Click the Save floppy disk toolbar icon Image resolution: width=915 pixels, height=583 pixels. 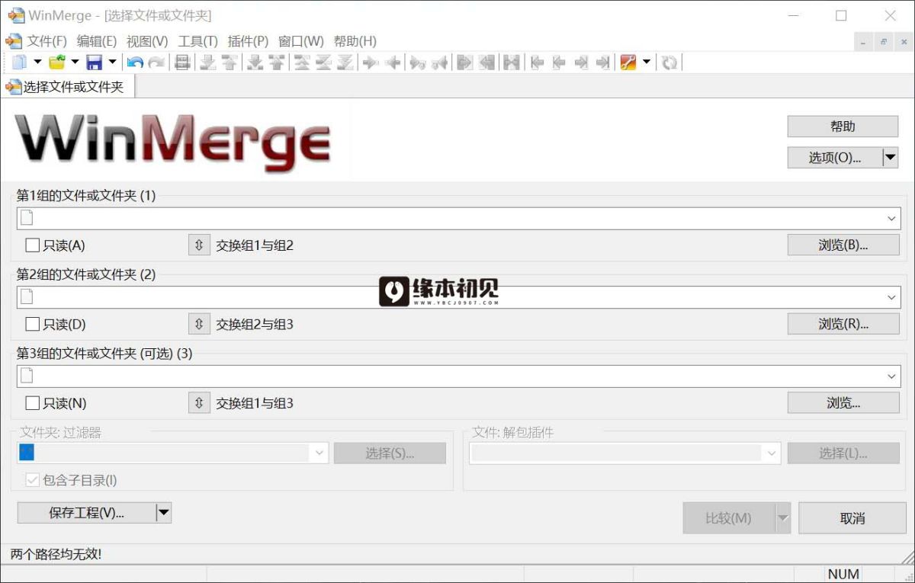pos(95,62)
